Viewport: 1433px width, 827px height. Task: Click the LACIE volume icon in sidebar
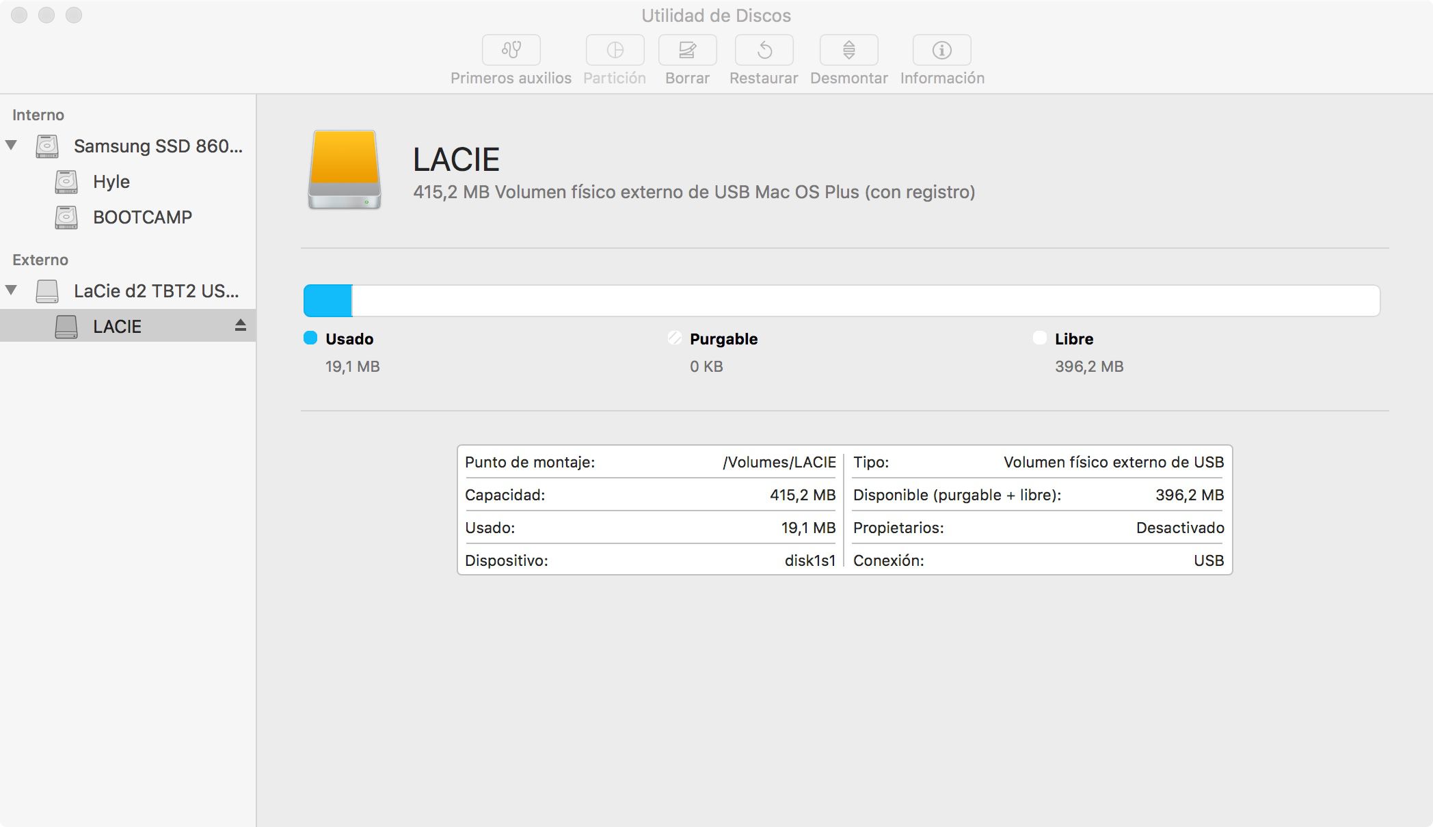pos(66,327)
